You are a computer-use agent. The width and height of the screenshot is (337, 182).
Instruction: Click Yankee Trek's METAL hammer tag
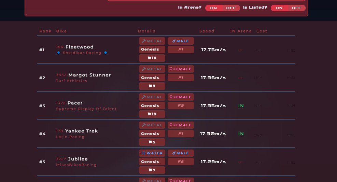click(152, 125)
